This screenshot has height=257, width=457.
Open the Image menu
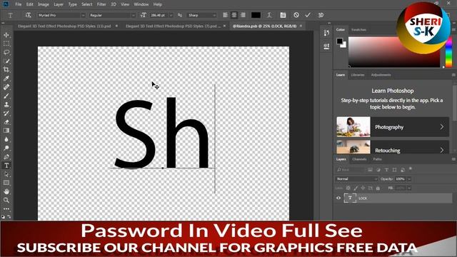44,4
